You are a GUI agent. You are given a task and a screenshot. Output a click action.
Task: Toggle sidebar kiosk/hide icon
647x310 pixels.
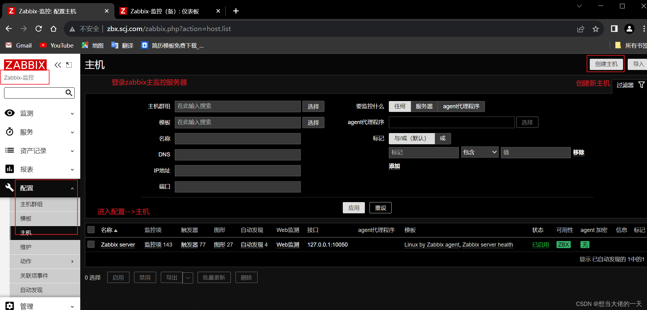tap(69, 65)
